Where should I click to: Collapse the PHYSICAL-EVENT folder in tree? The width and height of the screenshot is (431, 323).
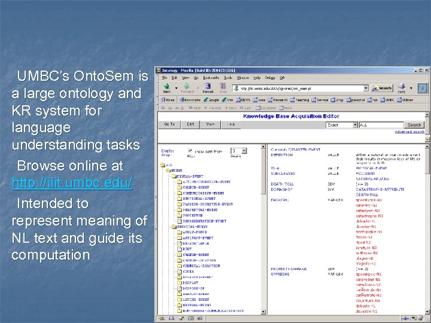(x=174, y=227)
